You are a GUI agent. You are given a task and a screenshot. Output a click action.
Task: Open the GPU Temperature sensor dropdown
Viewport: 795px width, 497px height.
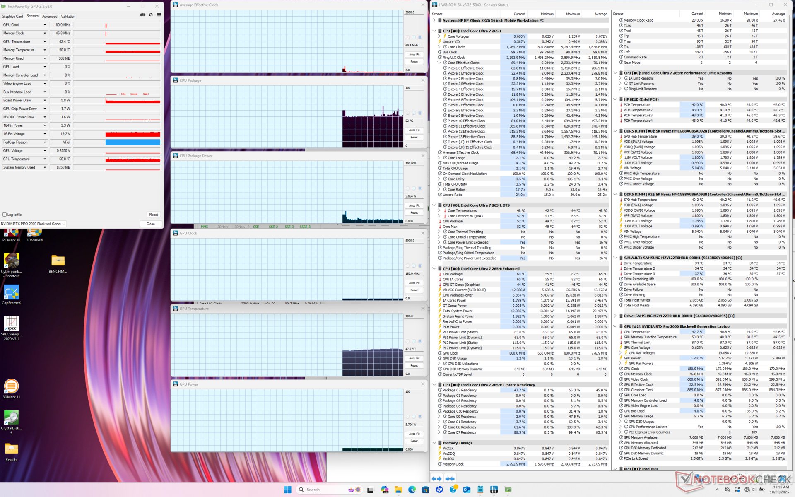click(45, 42)
